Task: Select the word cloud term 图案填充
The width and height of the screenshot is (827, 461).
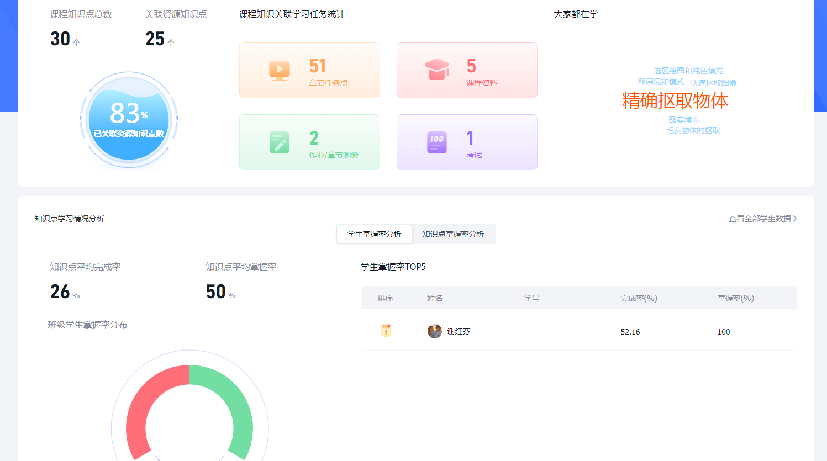Action: pyautogui.click(x=684, y=120)
